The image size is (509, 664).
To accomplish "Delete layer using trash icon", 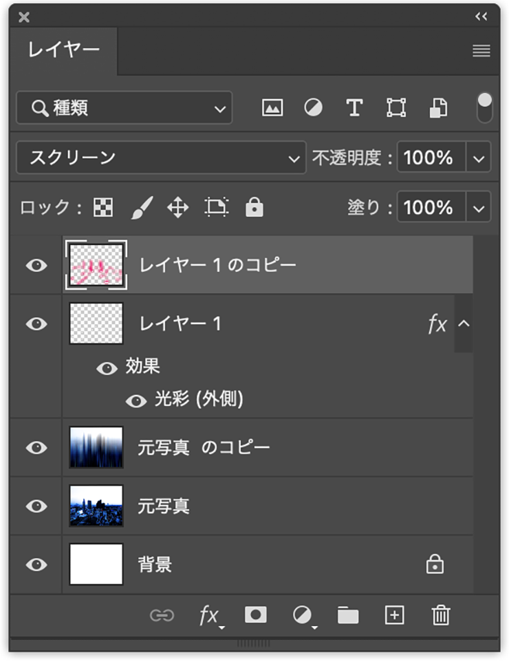I will 440,615.
